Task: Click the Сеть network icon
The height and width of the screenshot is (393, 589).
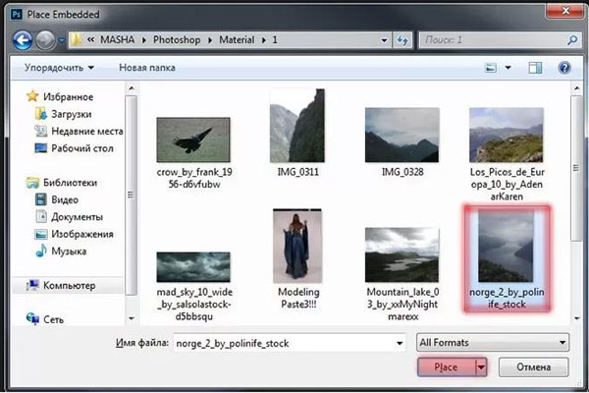Action: pyautogui.click(x=32, y=319)
